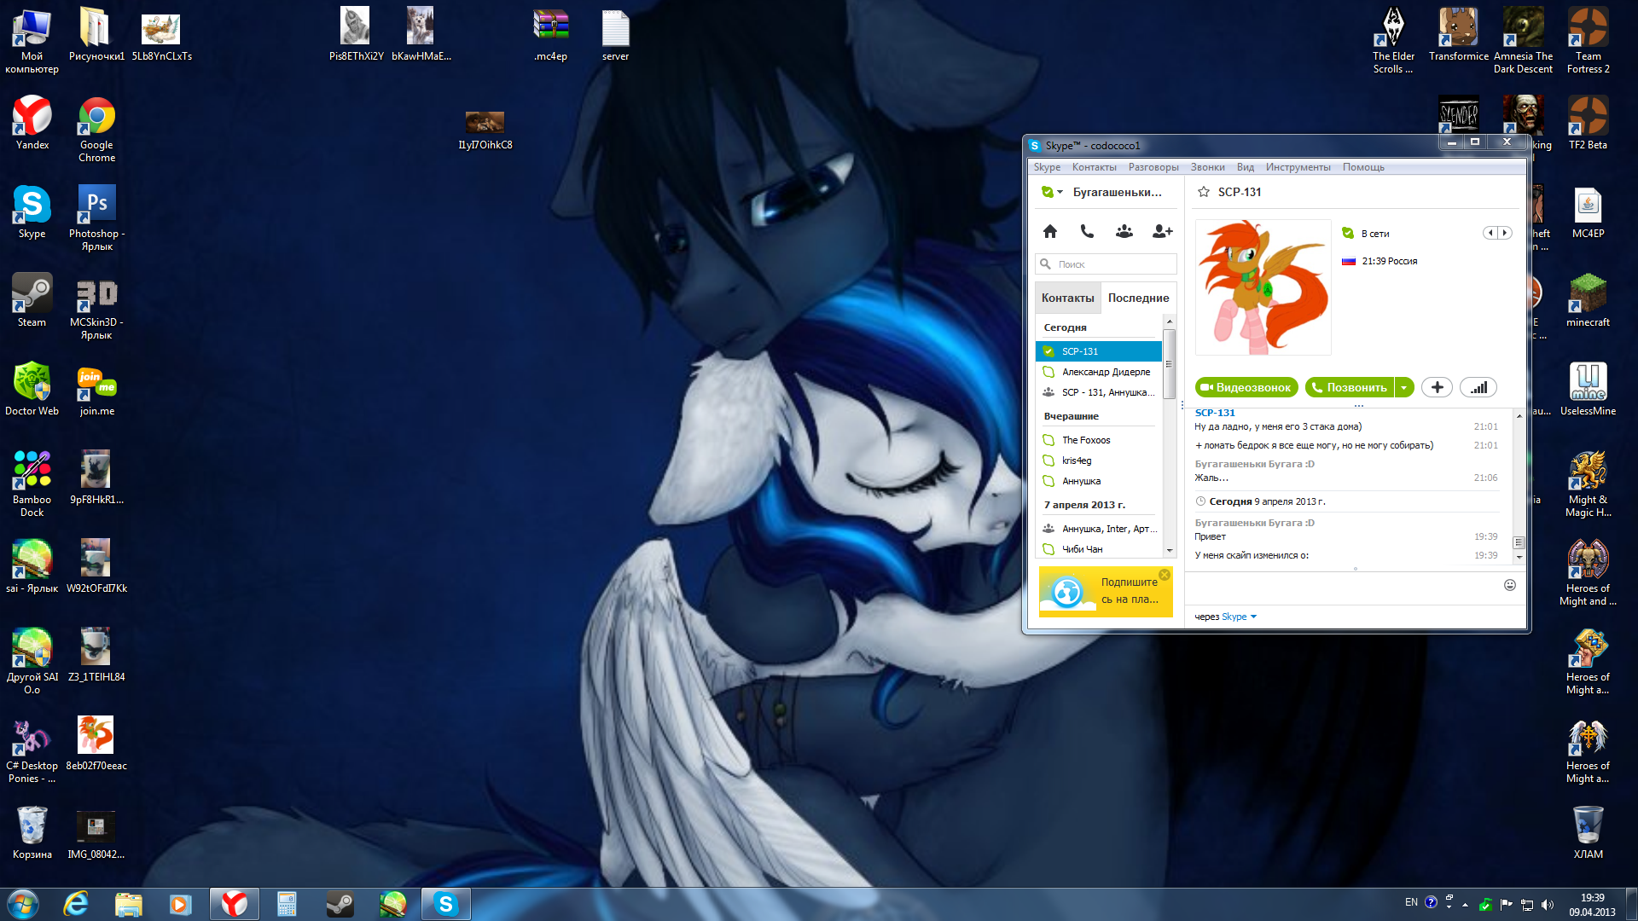Open volume control speaker tray icon

[1548, 905]
